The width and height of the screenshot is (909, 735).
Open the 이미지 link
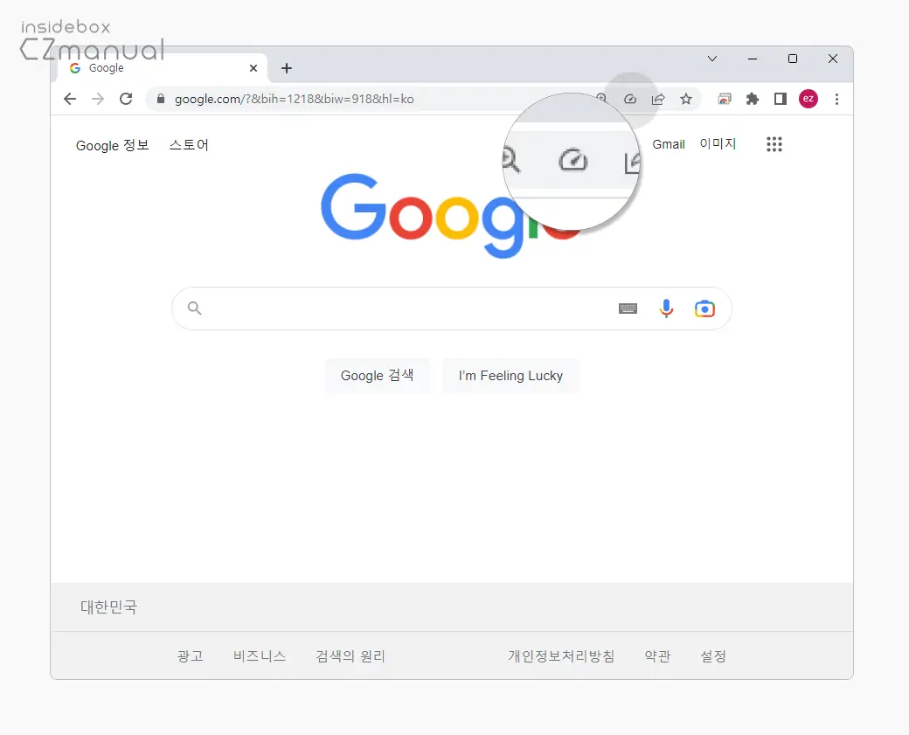(x=718, y=143)
